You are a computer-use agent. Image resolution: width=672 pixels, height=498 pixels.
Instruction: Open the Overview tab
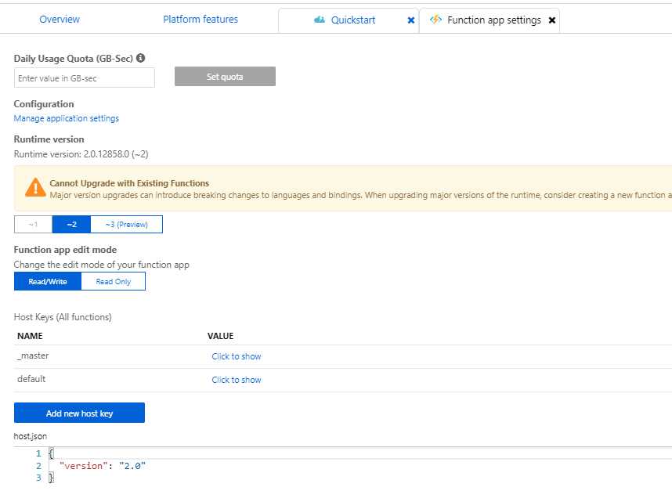tap(60, 18)
